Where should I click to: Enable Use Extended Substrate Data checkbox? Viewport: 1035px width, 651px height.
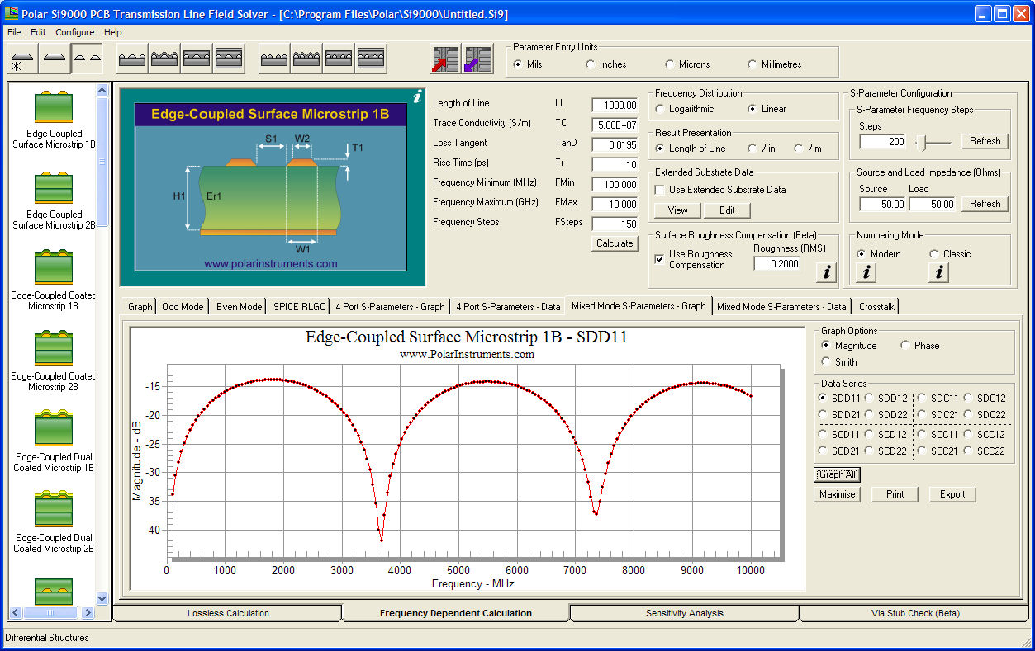pos(660,190)
